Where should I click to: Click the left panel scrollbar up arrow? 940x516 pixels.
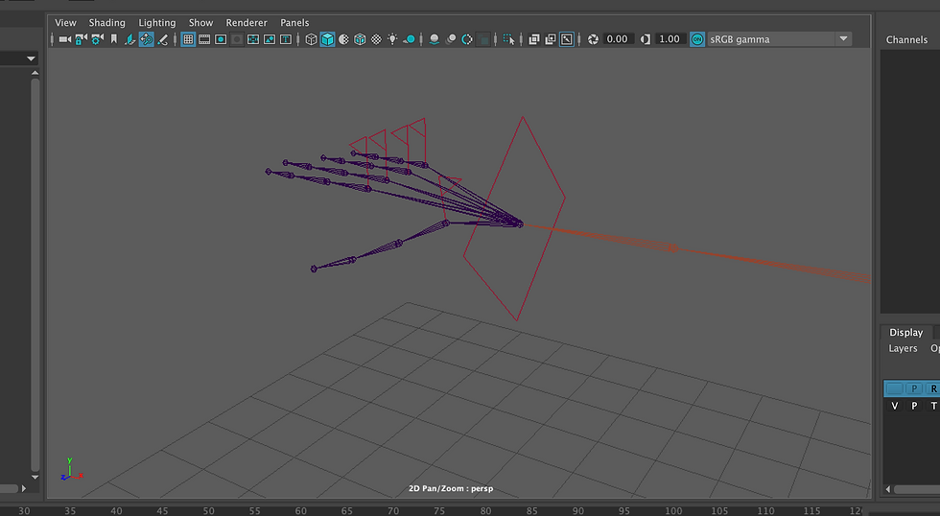coord(35,73)
